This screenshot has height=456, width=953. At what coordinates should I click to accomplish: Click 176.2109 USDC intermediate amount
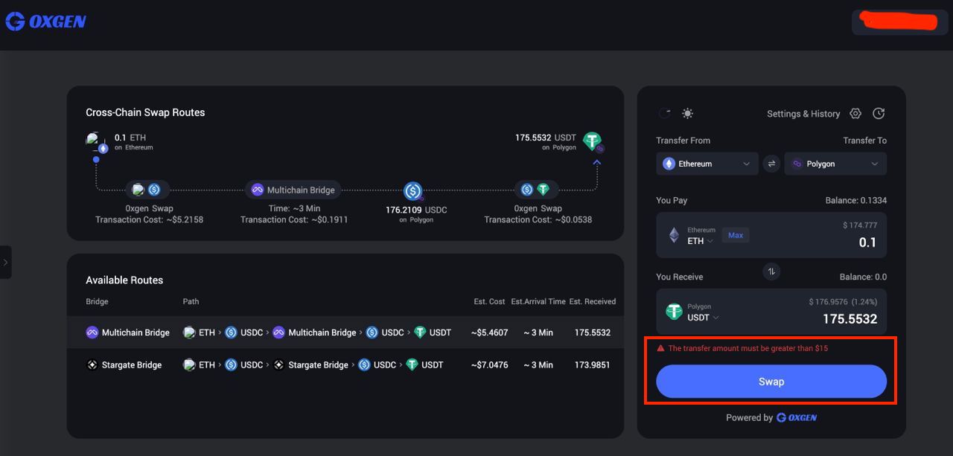click(416, 210)
